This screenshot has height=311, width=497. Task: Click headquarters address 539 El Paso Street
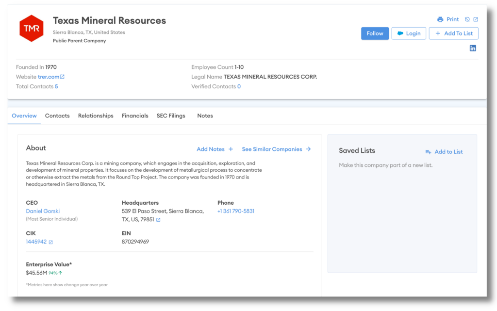pyautogui.click(x=163, y=215)
